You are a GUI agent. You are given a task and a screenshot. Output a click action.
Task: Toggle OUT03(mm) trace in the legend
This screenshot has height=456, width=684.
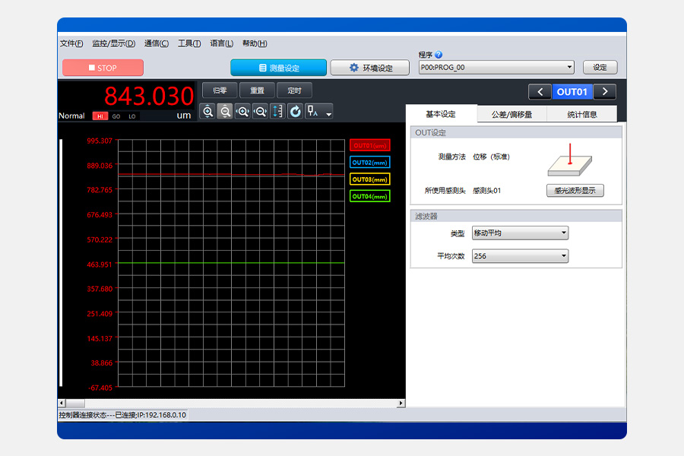(370, 179)
